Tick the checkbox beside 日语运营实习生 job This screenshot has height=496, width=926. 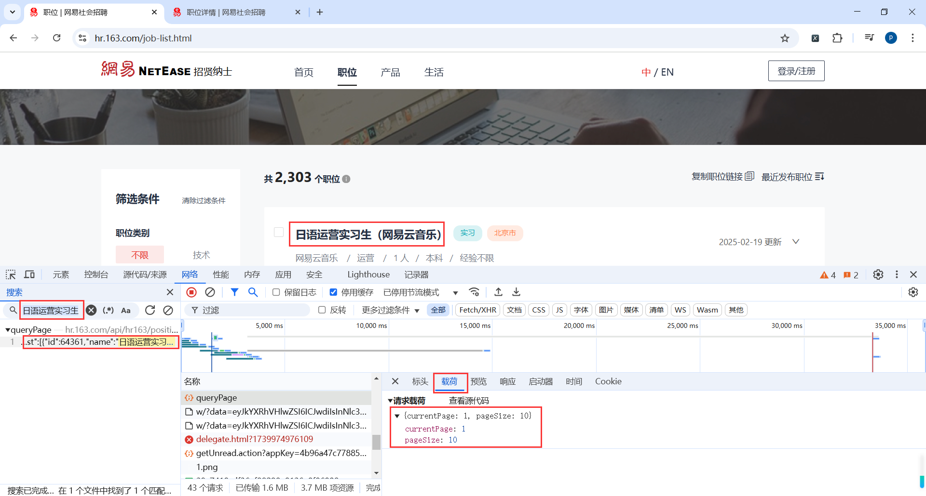[279, 232]
